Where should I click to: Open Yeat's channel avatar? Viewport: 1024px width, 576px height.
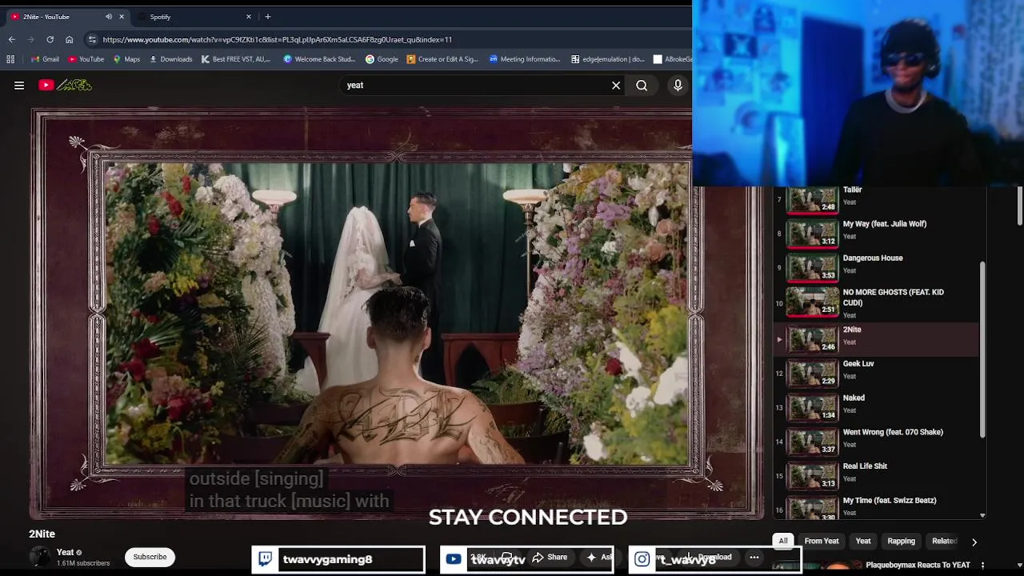(40, 557)
